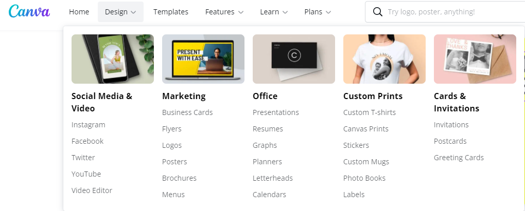Go to the Home menu item
The width and height of the screenshot is (525, 211).
coord(79,12)
